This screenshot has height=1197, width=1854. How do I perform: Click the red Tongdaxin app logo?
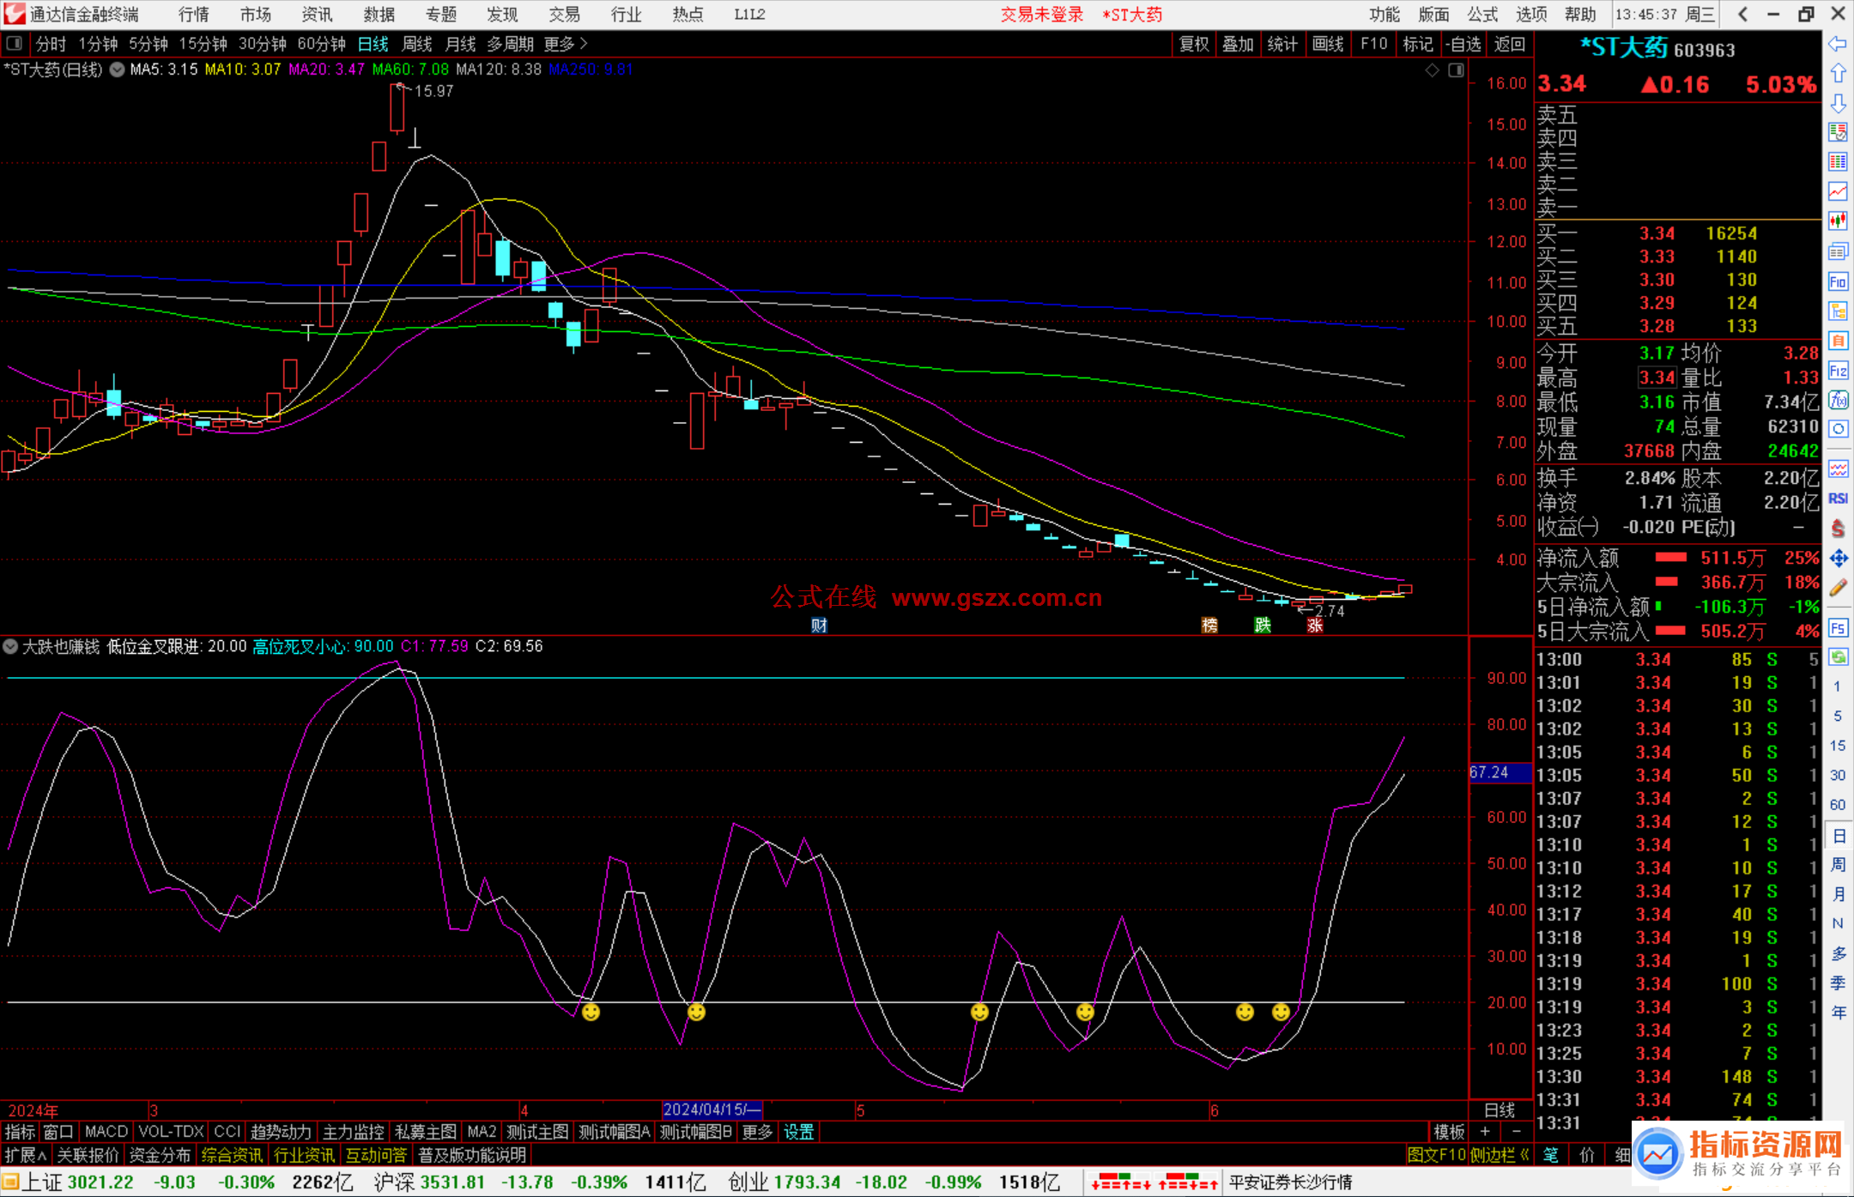[x=14, y=14]
